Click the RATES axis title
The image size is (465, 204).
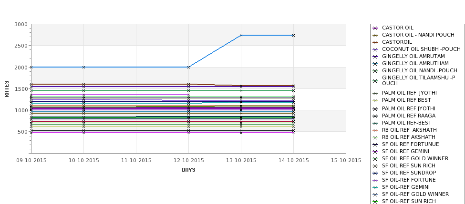7,89
